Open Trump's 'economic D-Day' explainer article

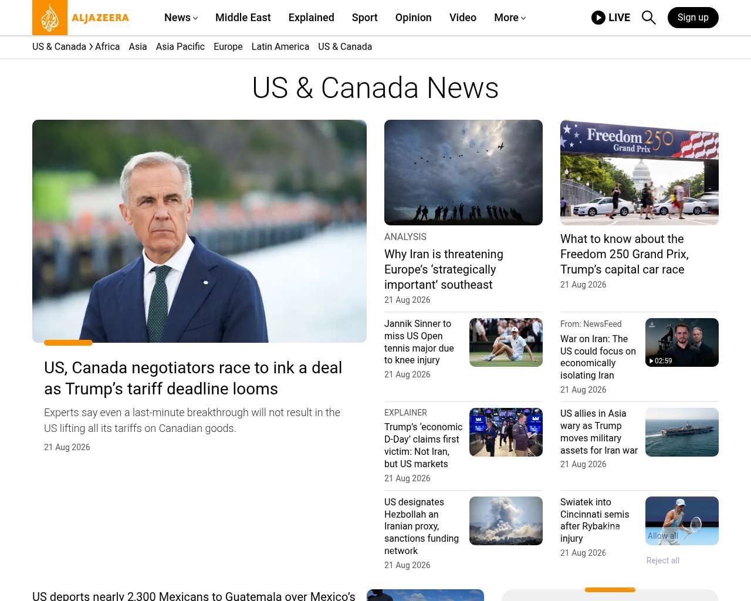(423, 445)
